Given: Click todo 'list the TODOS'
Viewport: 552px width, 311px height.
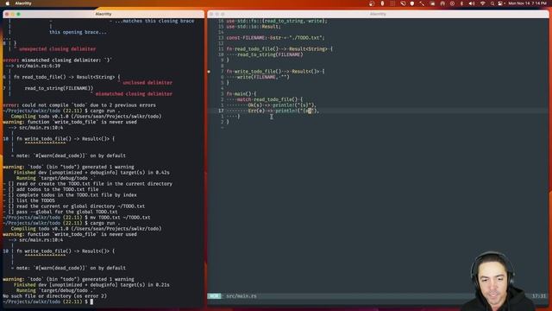Looking at the screenshot, I should point(35,200).
